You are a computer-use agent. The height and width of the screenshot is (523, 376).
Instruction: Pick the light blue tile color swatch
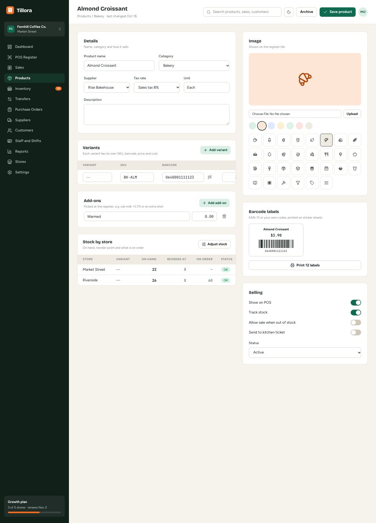271,126
